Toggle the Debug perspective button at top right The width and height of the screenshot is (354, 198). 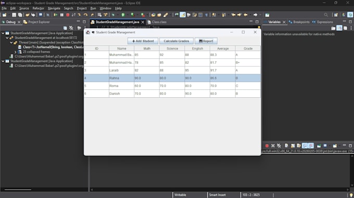(350, 15)
